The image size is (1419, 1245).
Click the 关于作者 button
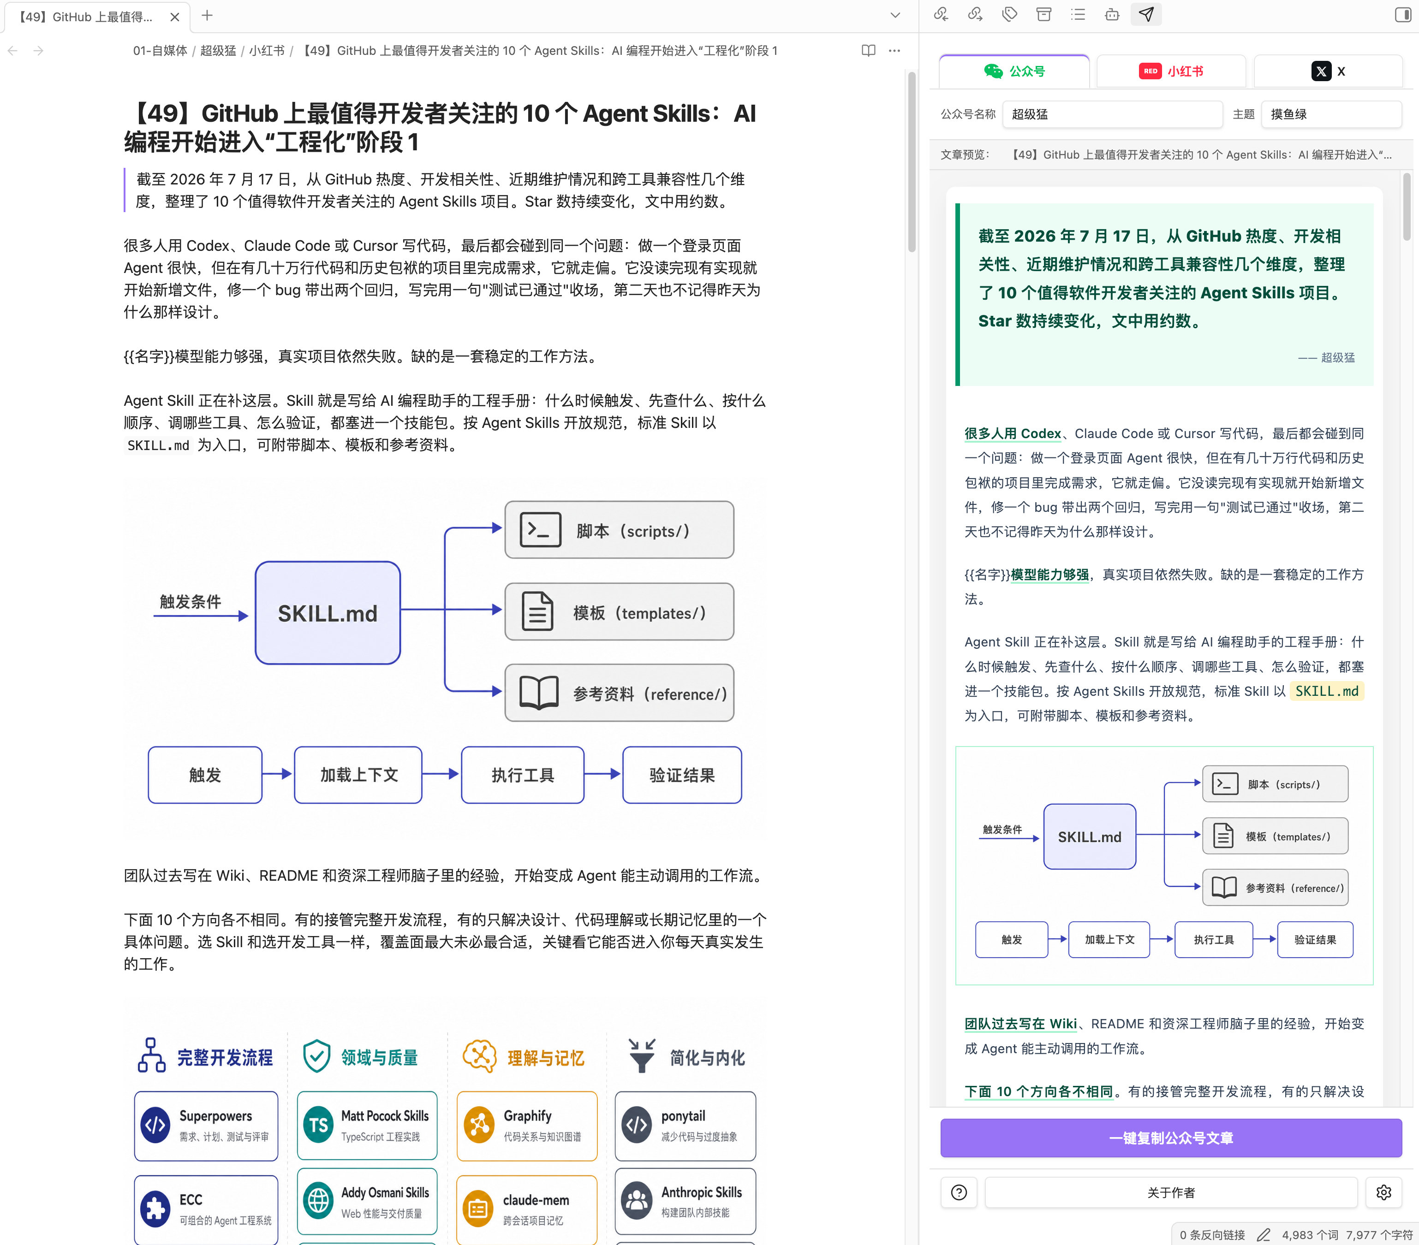point(1170,1192)
